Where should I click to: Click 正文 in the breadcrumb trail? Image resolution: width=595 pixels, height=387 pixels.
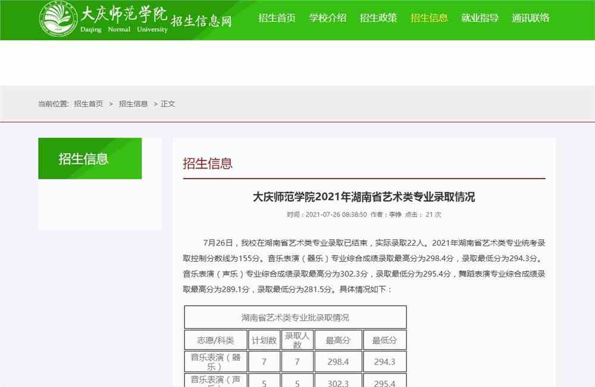168,104
